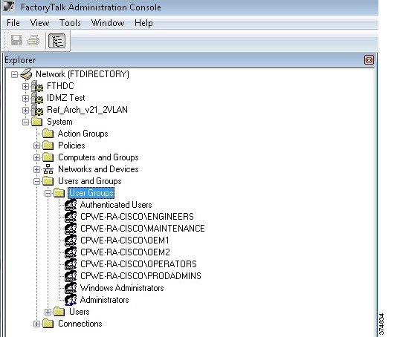Image resolution: width=394 pixels, height=337 pixels.
Task: Click the Save toolbar icon
Action: click(x=16, y=40)
